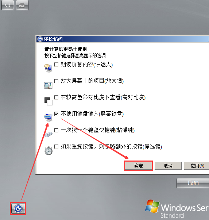Viewport: 209px width, 220px height.
Task: Click the keyboard icon button in top bar
Action: point(22,5)
